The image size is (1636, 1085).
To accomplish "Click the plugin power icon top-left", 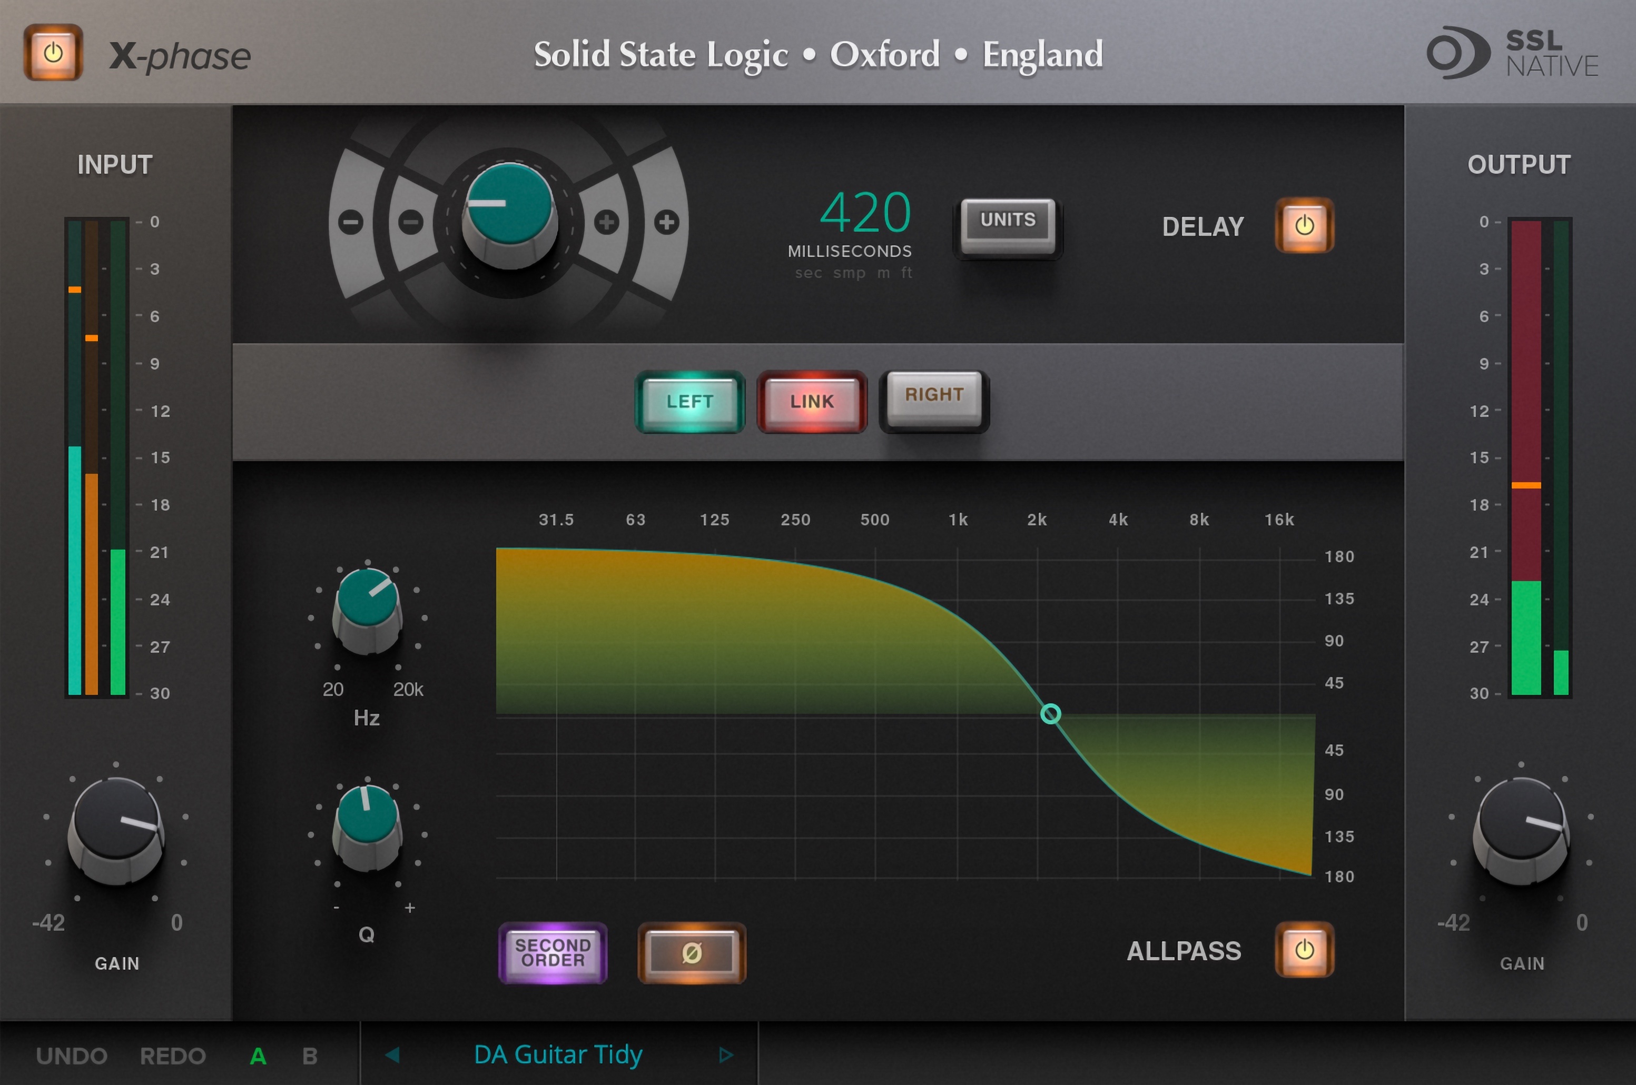I will (x=53, y=53).
